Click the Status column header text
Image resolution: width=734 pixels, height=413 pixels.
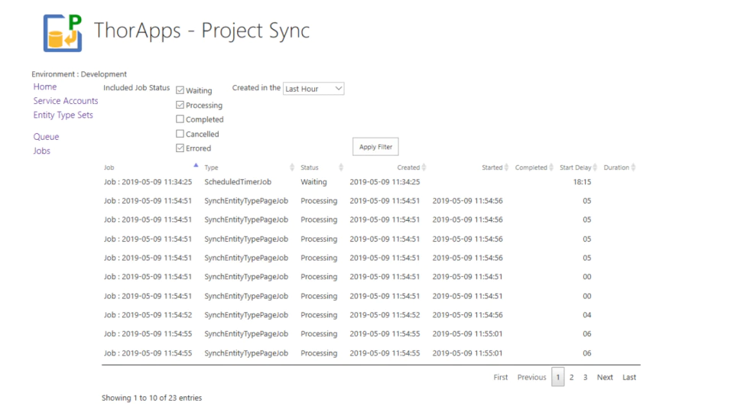310,167
